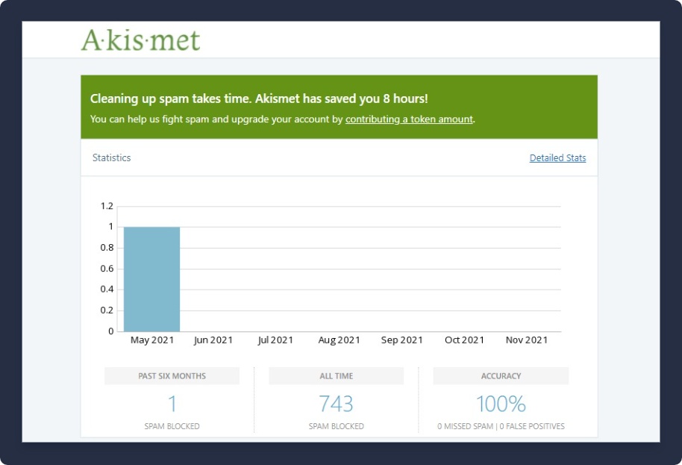Click the past six months count of 1
This screenshot has width=682, height=465.
click(x=172, y=404)
